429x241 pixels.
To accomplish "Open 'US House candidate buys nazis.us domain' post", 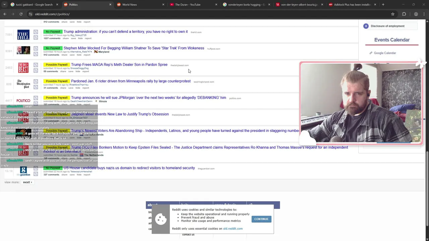I will coord(129,168).
